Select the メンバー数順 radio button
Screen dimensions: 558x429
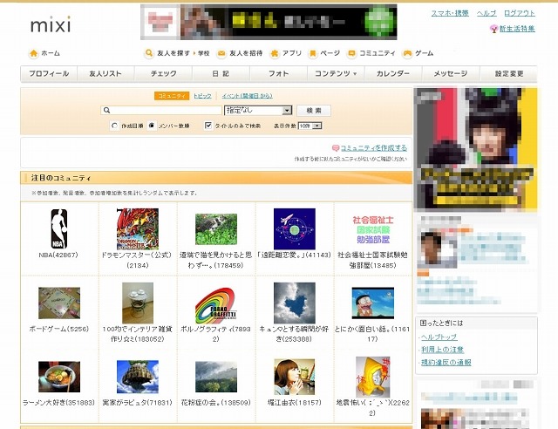click(x=152, y=126)
